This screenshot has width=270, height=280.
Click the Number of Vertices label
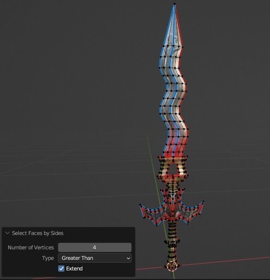point(31,247)
